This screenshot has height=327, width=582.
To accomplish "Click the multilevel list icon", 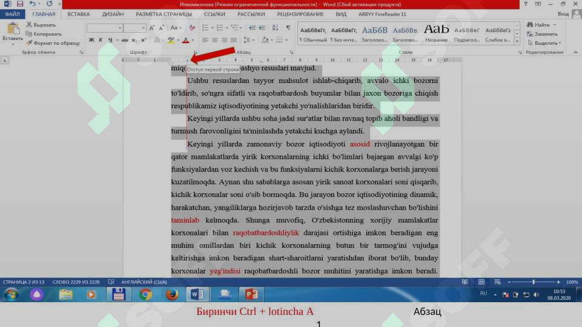I will point(234,28).
